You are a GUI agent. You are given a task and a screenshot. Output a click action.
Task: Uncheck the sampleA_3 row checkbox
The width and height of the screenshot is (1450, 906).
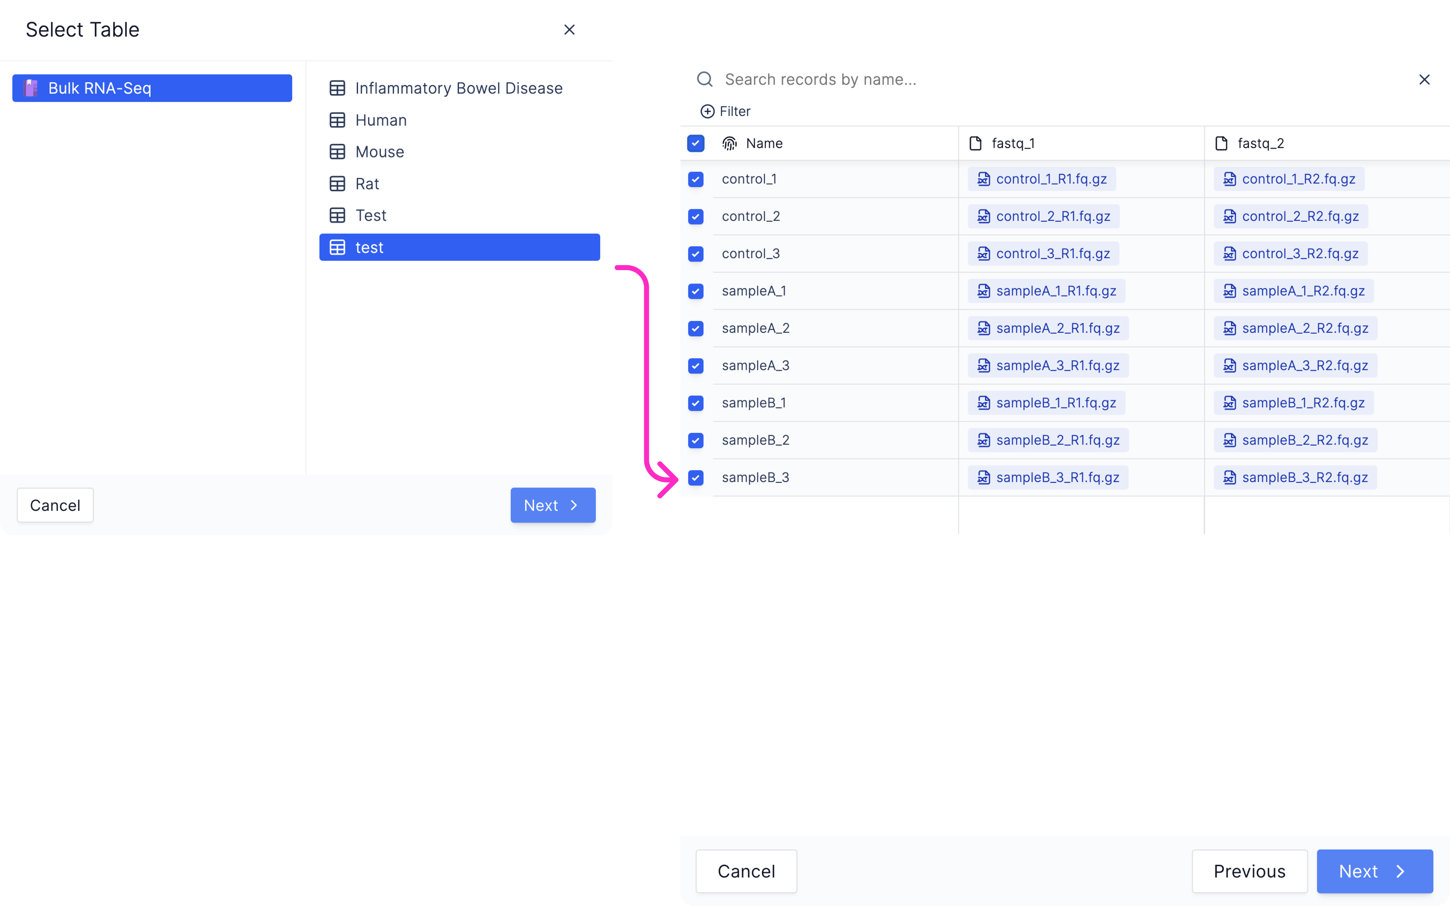pos(696,365)
